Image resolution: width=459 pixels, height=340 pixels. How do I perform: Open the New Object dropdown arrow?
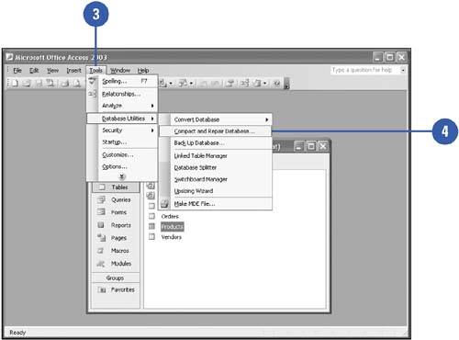(x=264, y=84)
